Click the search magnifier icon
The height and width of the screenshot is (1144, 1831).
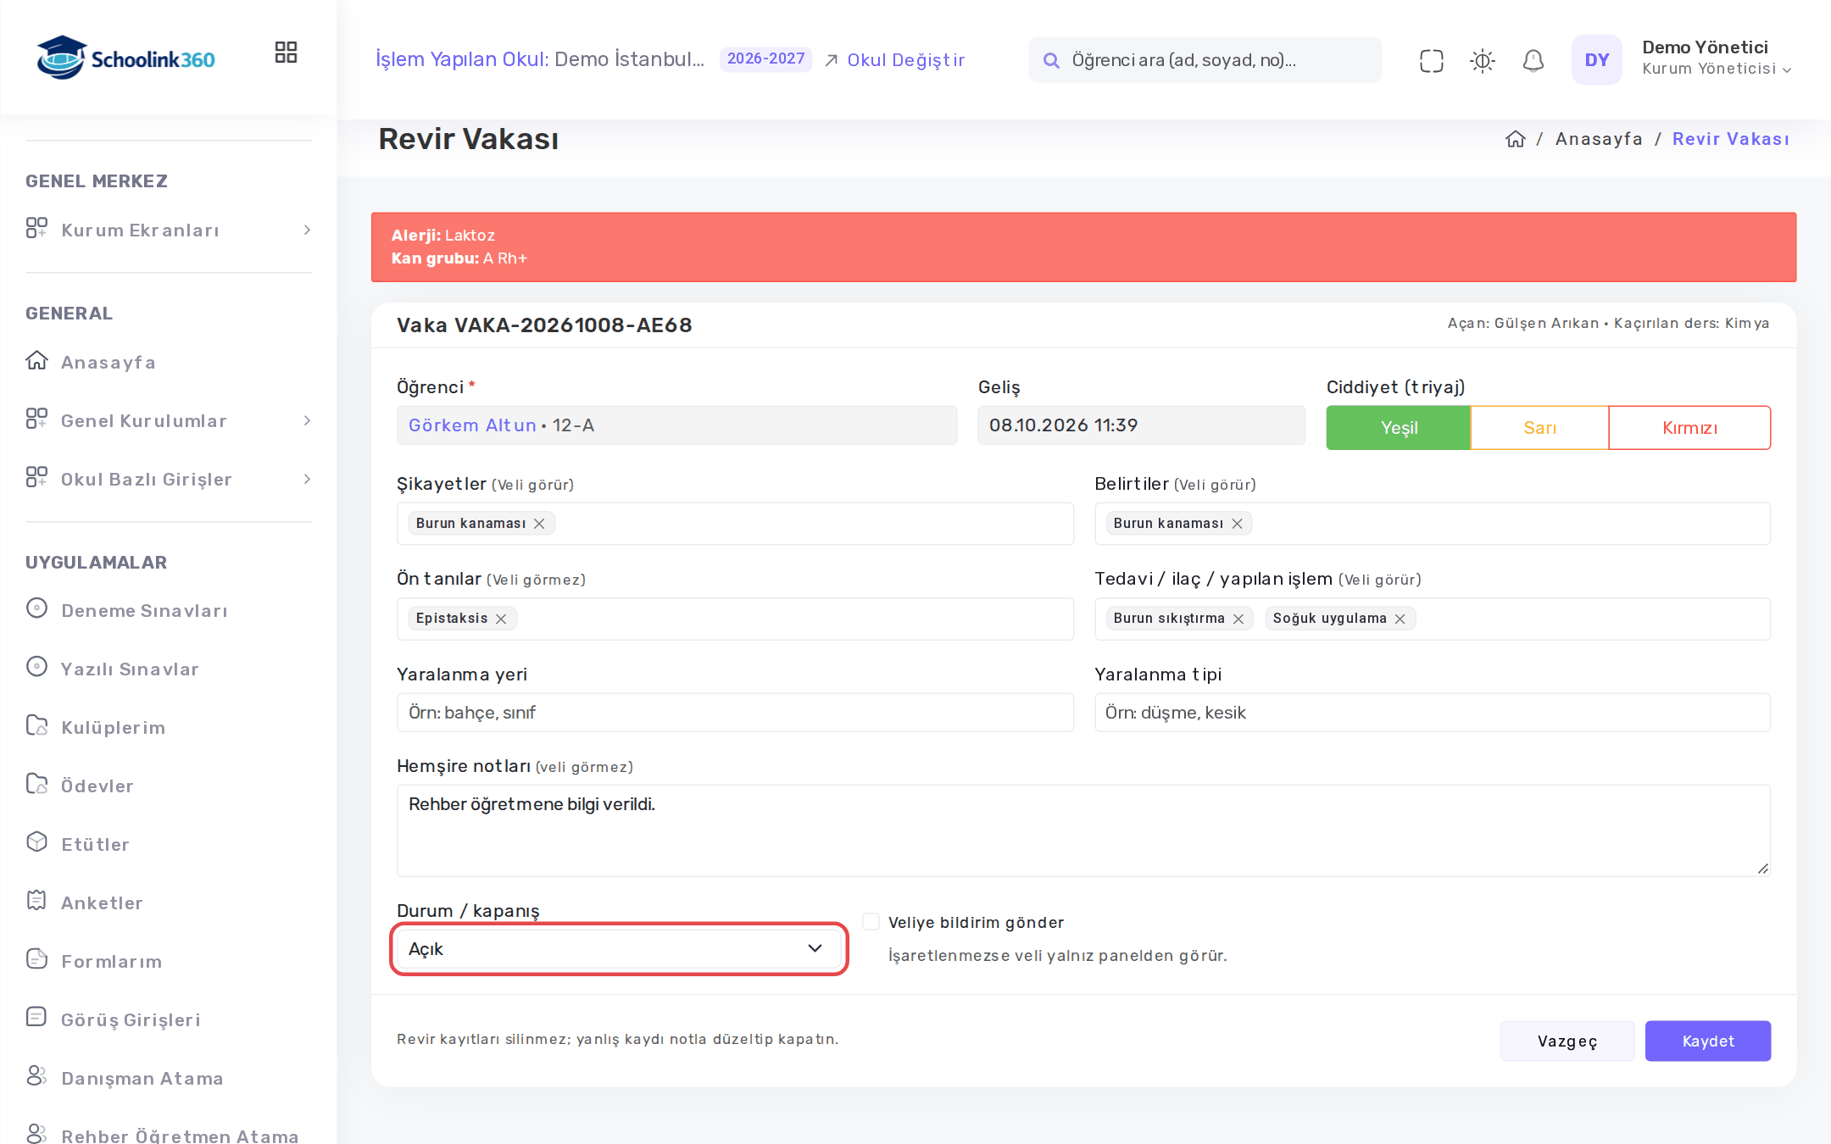point(1051,60)
